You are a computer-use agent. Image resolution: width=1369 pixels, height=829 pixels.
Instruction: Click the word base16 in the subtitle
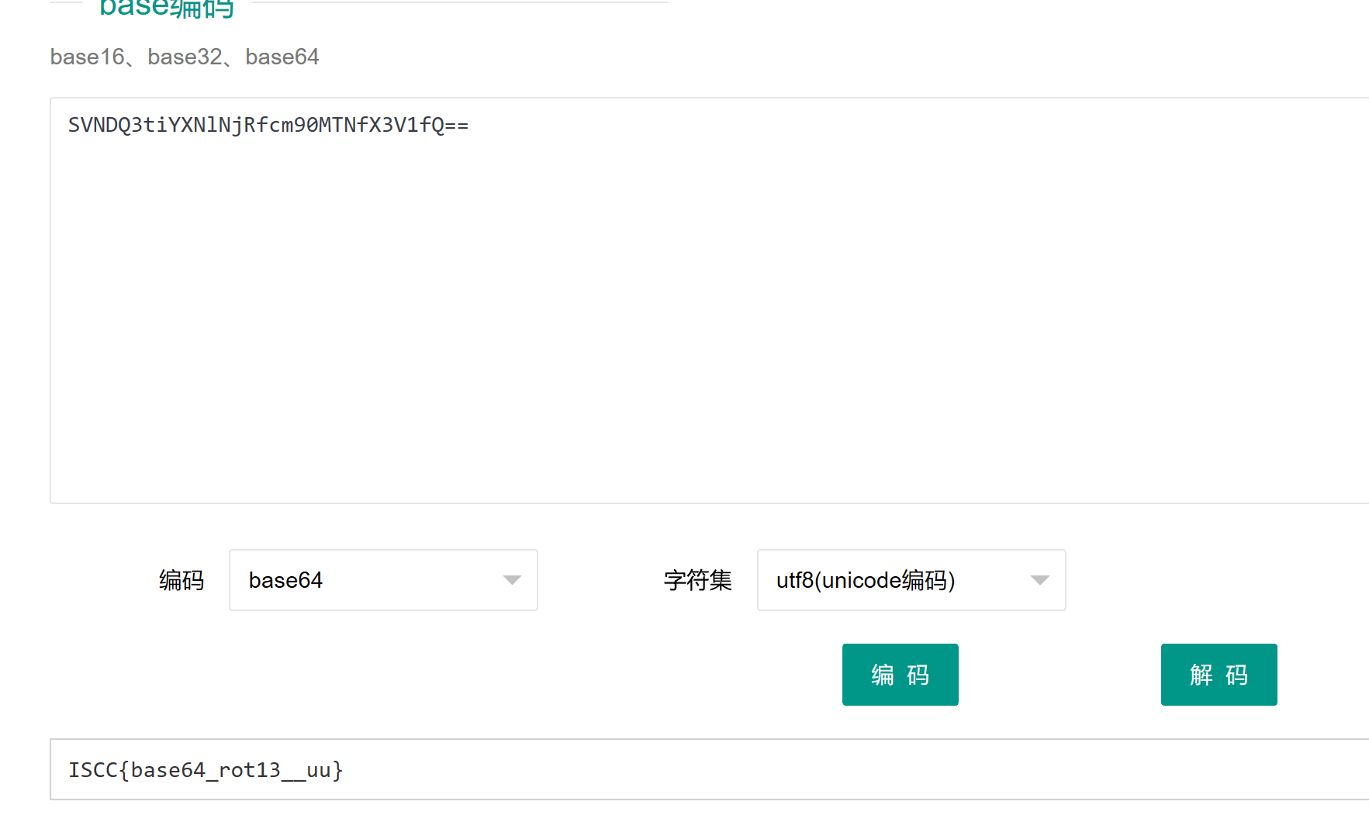[x=87, y=57]
